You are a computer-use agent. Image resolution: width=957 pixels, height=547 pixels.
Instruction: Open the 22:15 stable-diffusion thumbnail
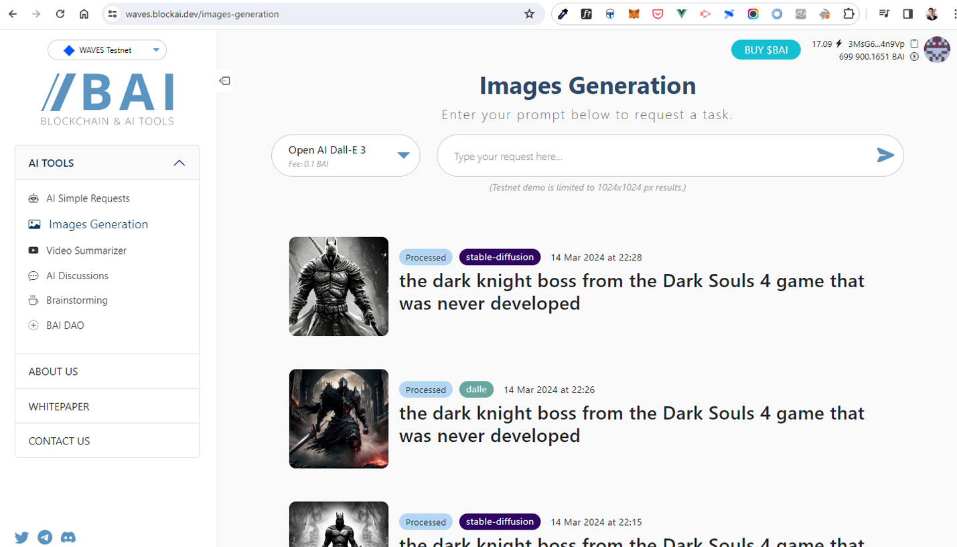(x=339, y=524)
